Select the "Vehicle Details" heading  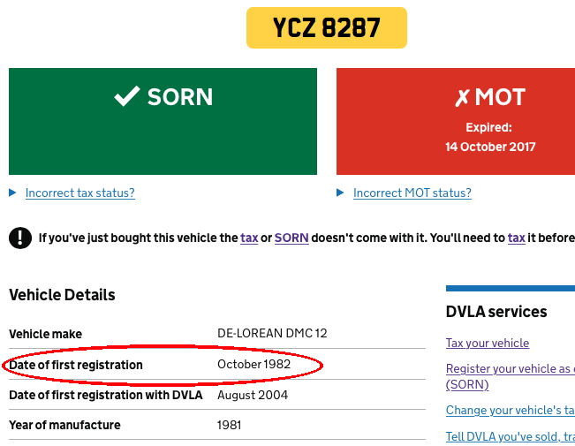(x=62, y=295)
